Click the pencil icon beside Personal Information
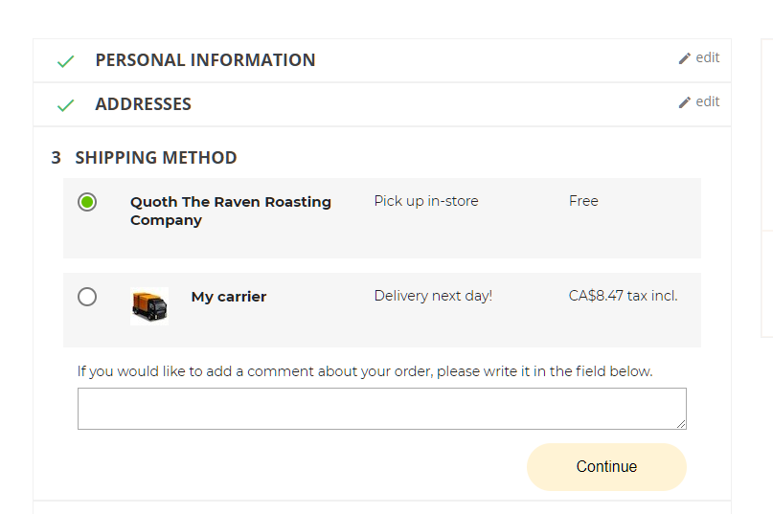This screenshot has width=773, height=514. pos(685,58)
